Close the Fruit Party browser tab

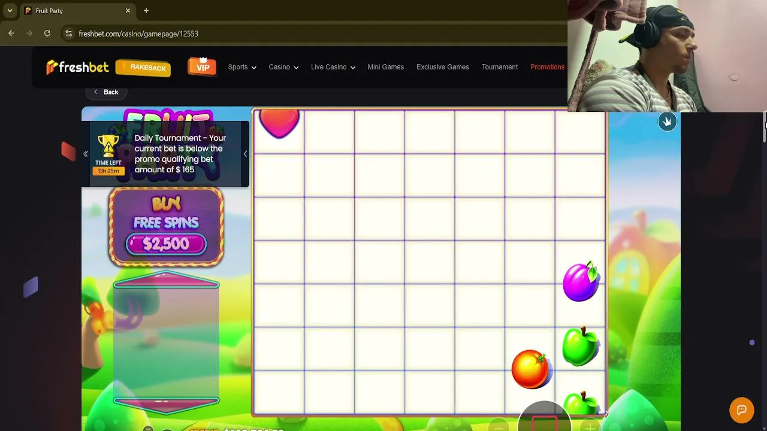click(128, 11)
